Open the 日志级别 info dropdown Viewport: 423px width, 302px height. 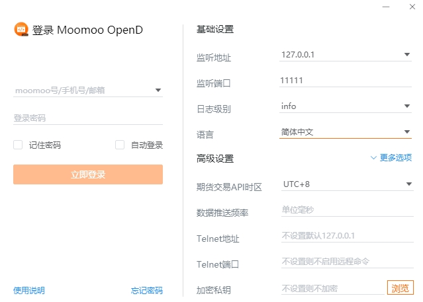407,106
